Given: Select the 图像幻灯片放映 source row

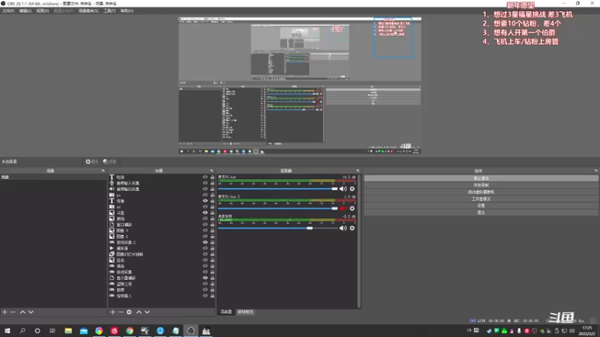Looking at the screenshot, I should point(162,254).
